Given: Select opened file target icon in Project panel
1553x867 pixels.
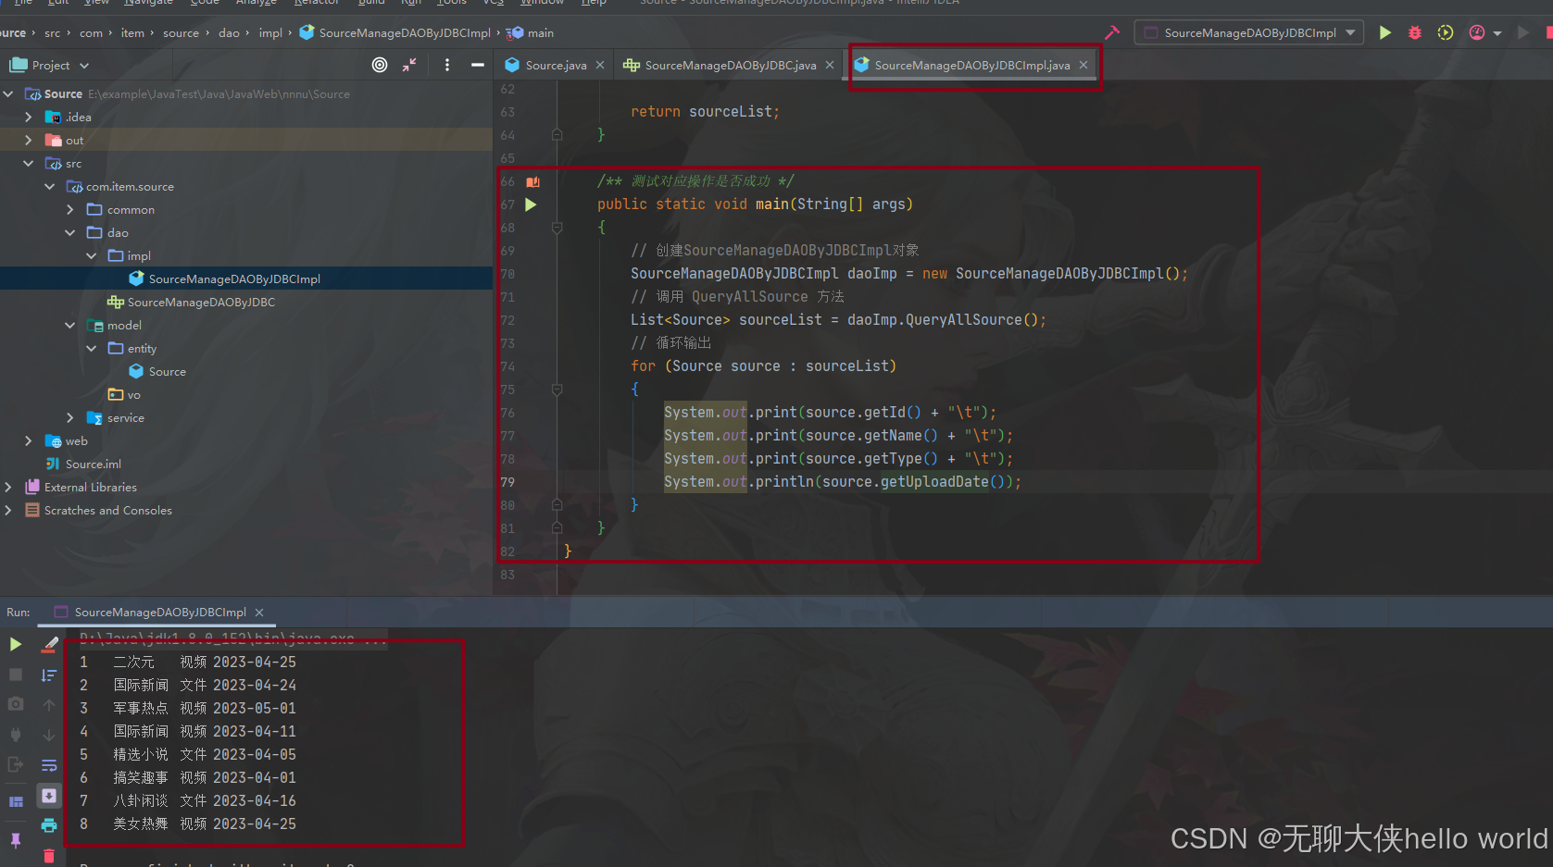Looking at the screenshot, I should tap(380, 65).
